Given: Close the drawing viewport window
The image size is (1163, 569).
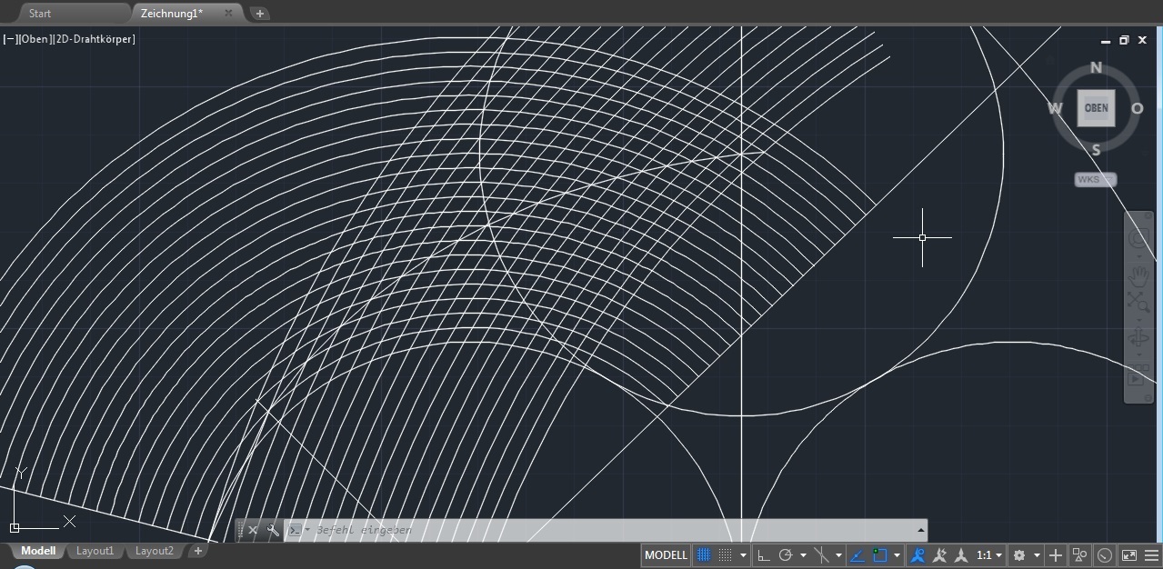Looking at the screenshot, I should (x=1142, y=41).
